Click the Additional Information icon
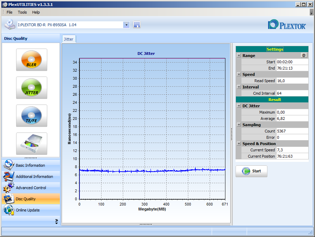Image resolution: width=315 pixels, height=237 pixels. click(x=9, y=176)
